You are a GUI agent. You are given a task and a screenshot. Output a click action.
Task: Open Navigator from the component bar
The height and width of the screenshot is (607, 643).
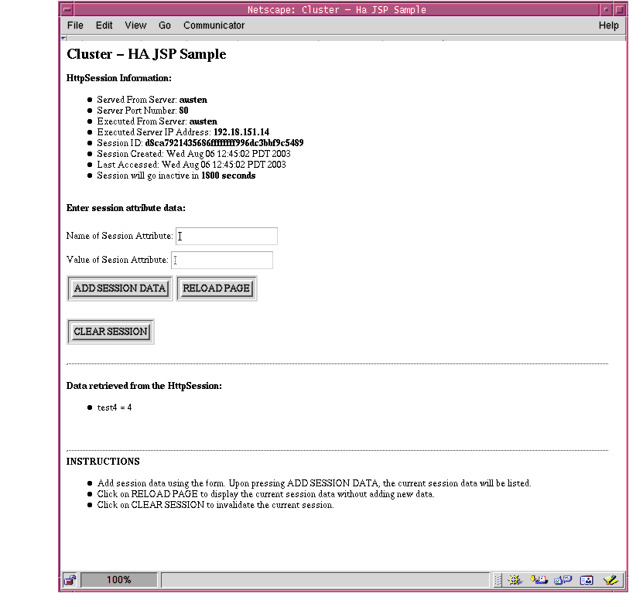point(515,580)
